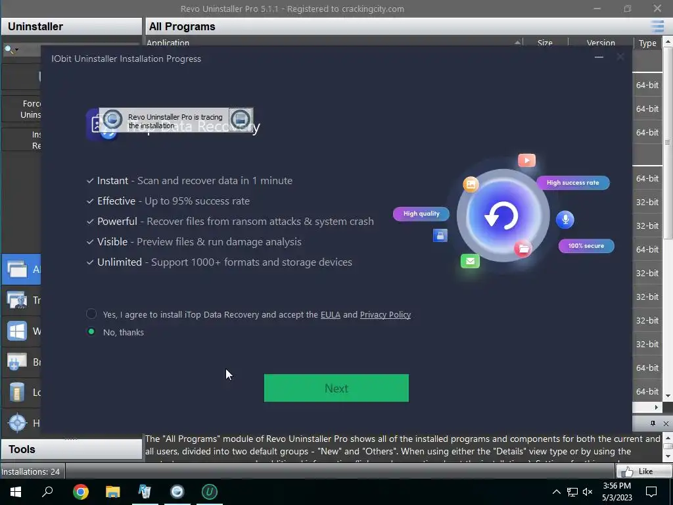Image resolution: width=673 pixels, height=505 pixels.
Task: Open Traced Programs module icon in Revo sidebar
Action: pos(17,300)
